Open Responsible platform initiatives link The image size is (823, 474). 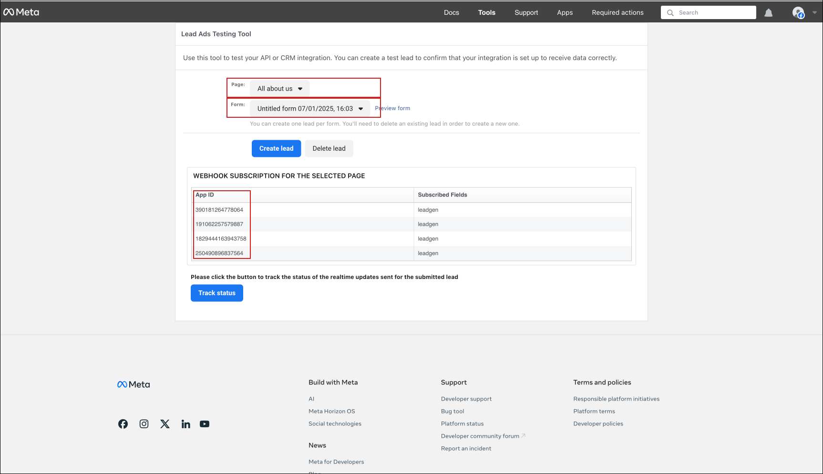click(x=617, y=399)
